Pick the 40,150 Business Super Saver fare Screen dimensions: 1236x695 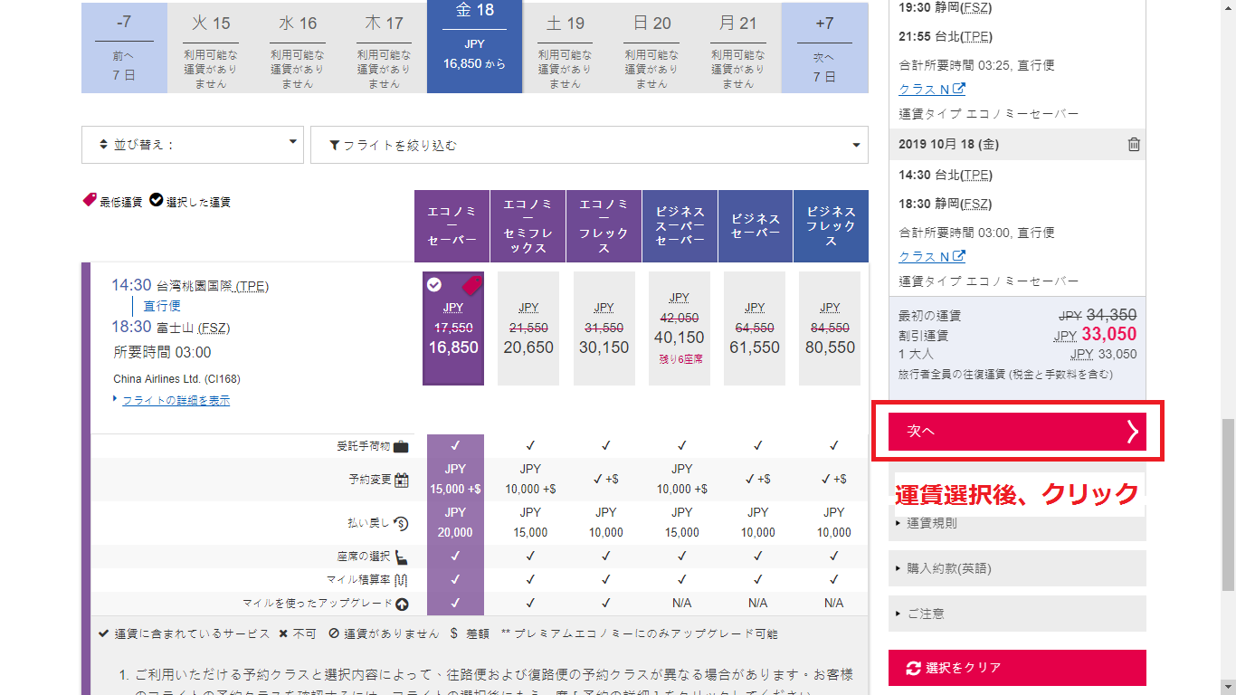point(679,328)
